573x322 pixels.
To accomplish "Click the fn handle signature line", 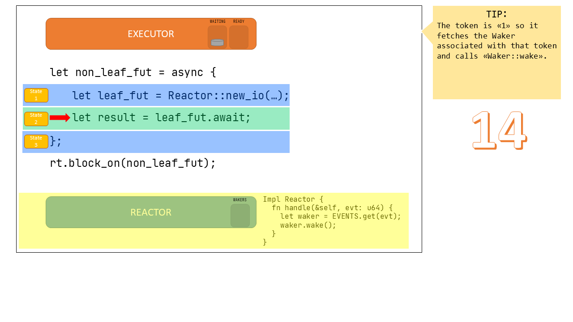I will [x=332, y=208].
